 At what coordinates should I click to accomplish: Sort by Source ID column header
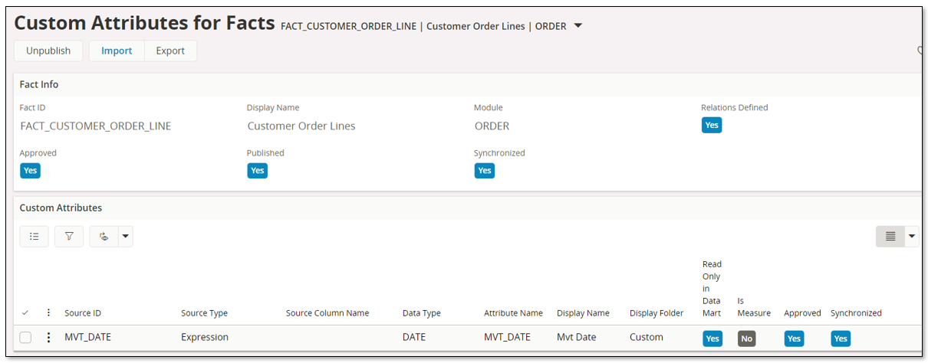pos(83,313)
